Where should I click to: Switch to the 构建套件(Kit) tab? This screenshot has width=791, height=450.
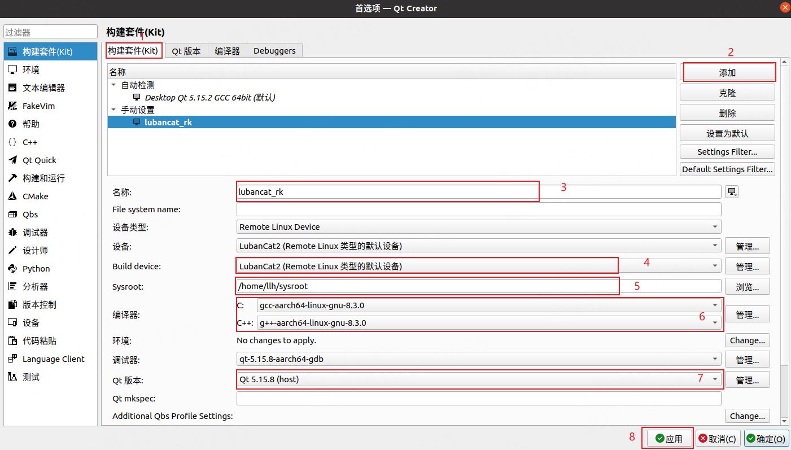point(133,51)
